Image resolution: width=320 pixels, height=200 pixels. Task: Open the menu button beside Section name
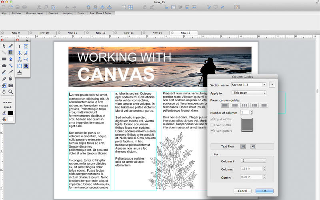point(272,85)
